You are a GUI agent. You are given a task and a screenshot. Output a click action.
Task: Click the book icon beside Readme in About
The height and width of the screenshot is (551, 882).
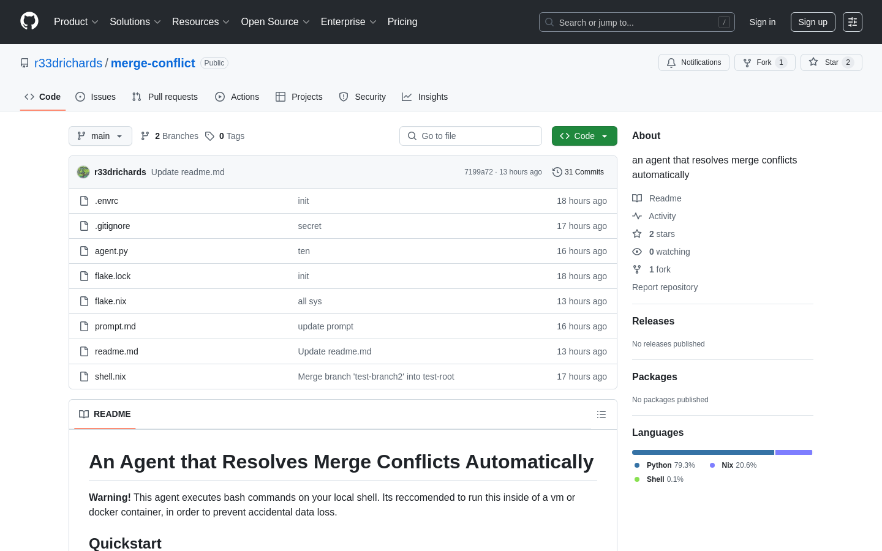point(637,198)
